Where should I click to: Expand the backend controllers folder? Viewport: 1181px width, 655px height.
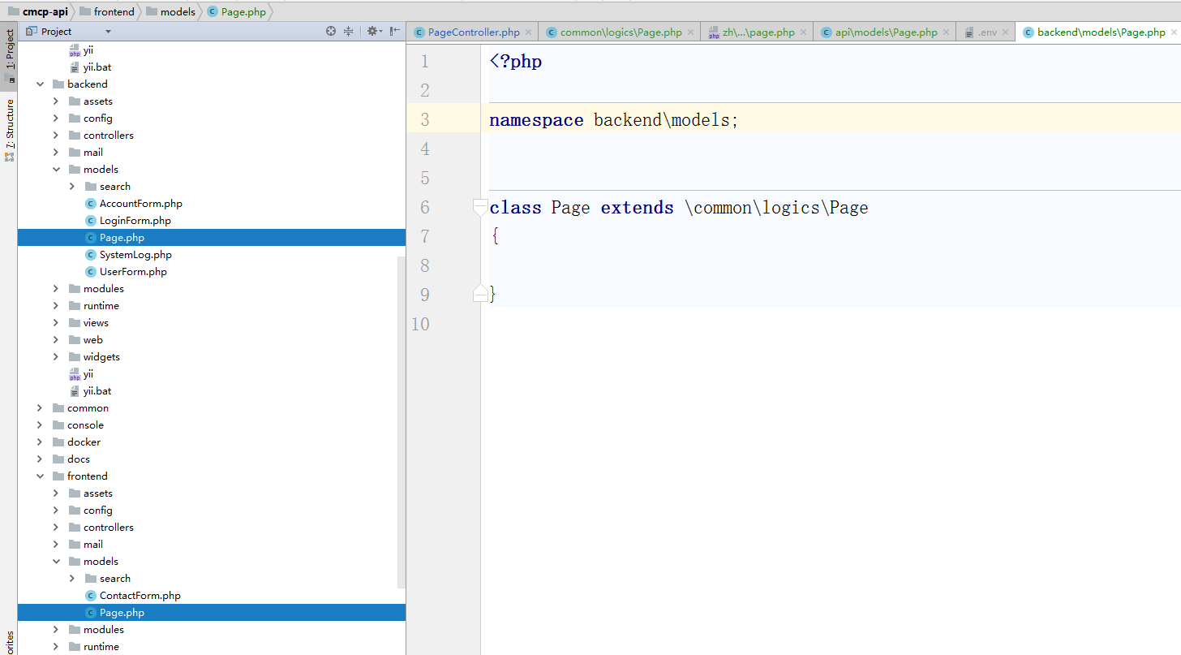click(56, 136)
